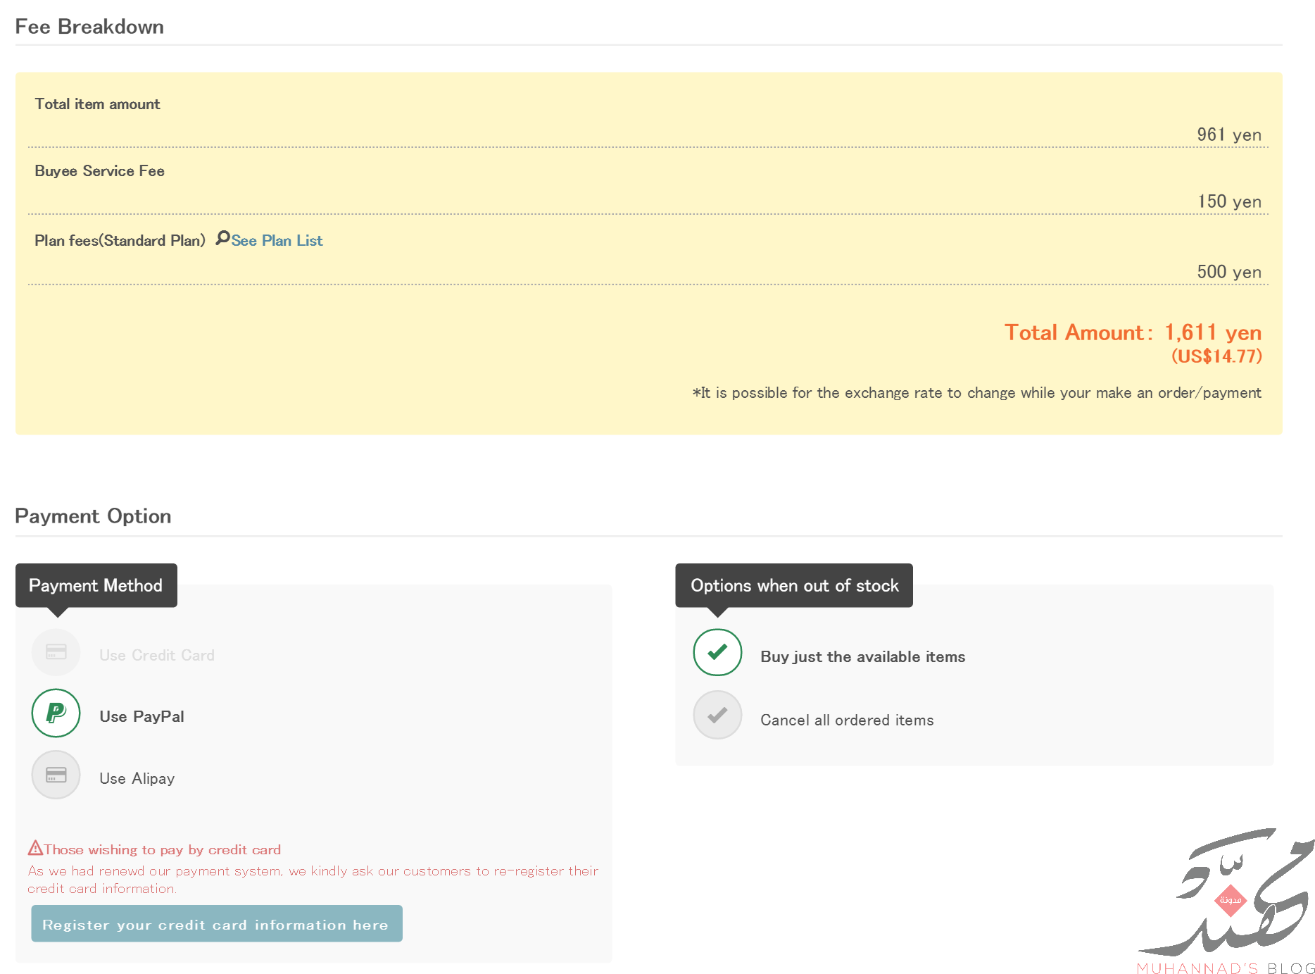Click the Payment Method header tab
Image resolution: width=1315 pixels, height=974 pixels.
(x=96, y=585)
